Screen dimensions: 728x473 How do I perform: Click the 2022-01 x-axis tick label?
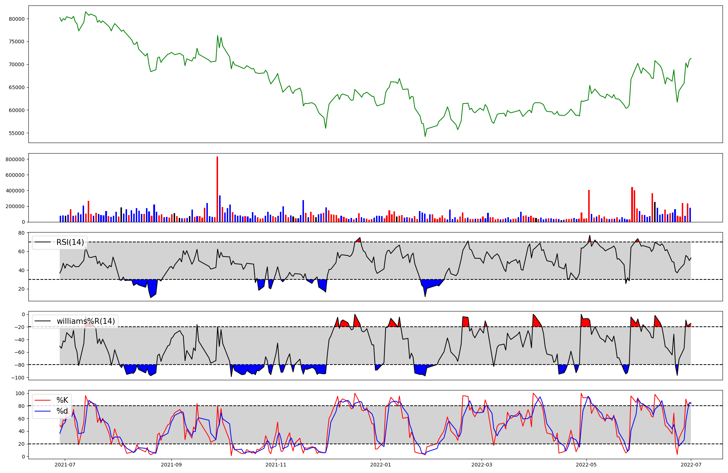pos(380,465)
